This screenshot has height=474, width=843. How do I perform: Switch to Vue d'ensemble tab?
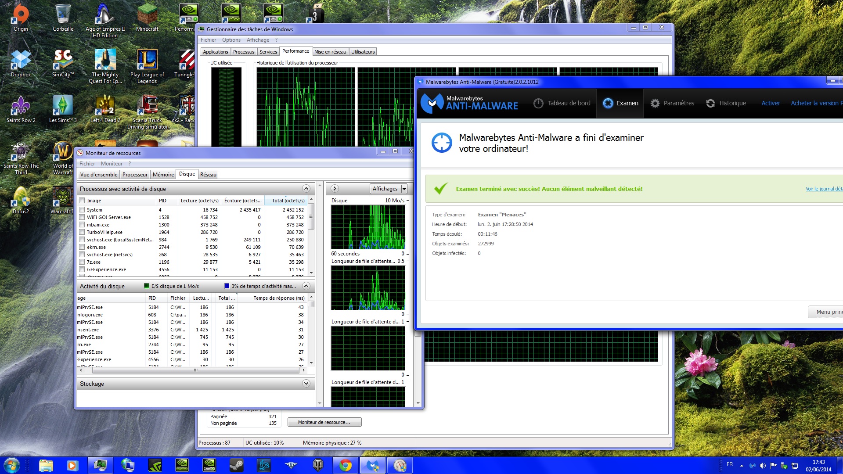[99, 175]
